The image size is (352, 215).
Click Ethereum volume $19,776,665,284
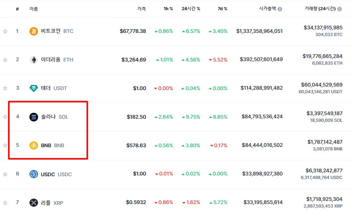(x=323, y=56)
